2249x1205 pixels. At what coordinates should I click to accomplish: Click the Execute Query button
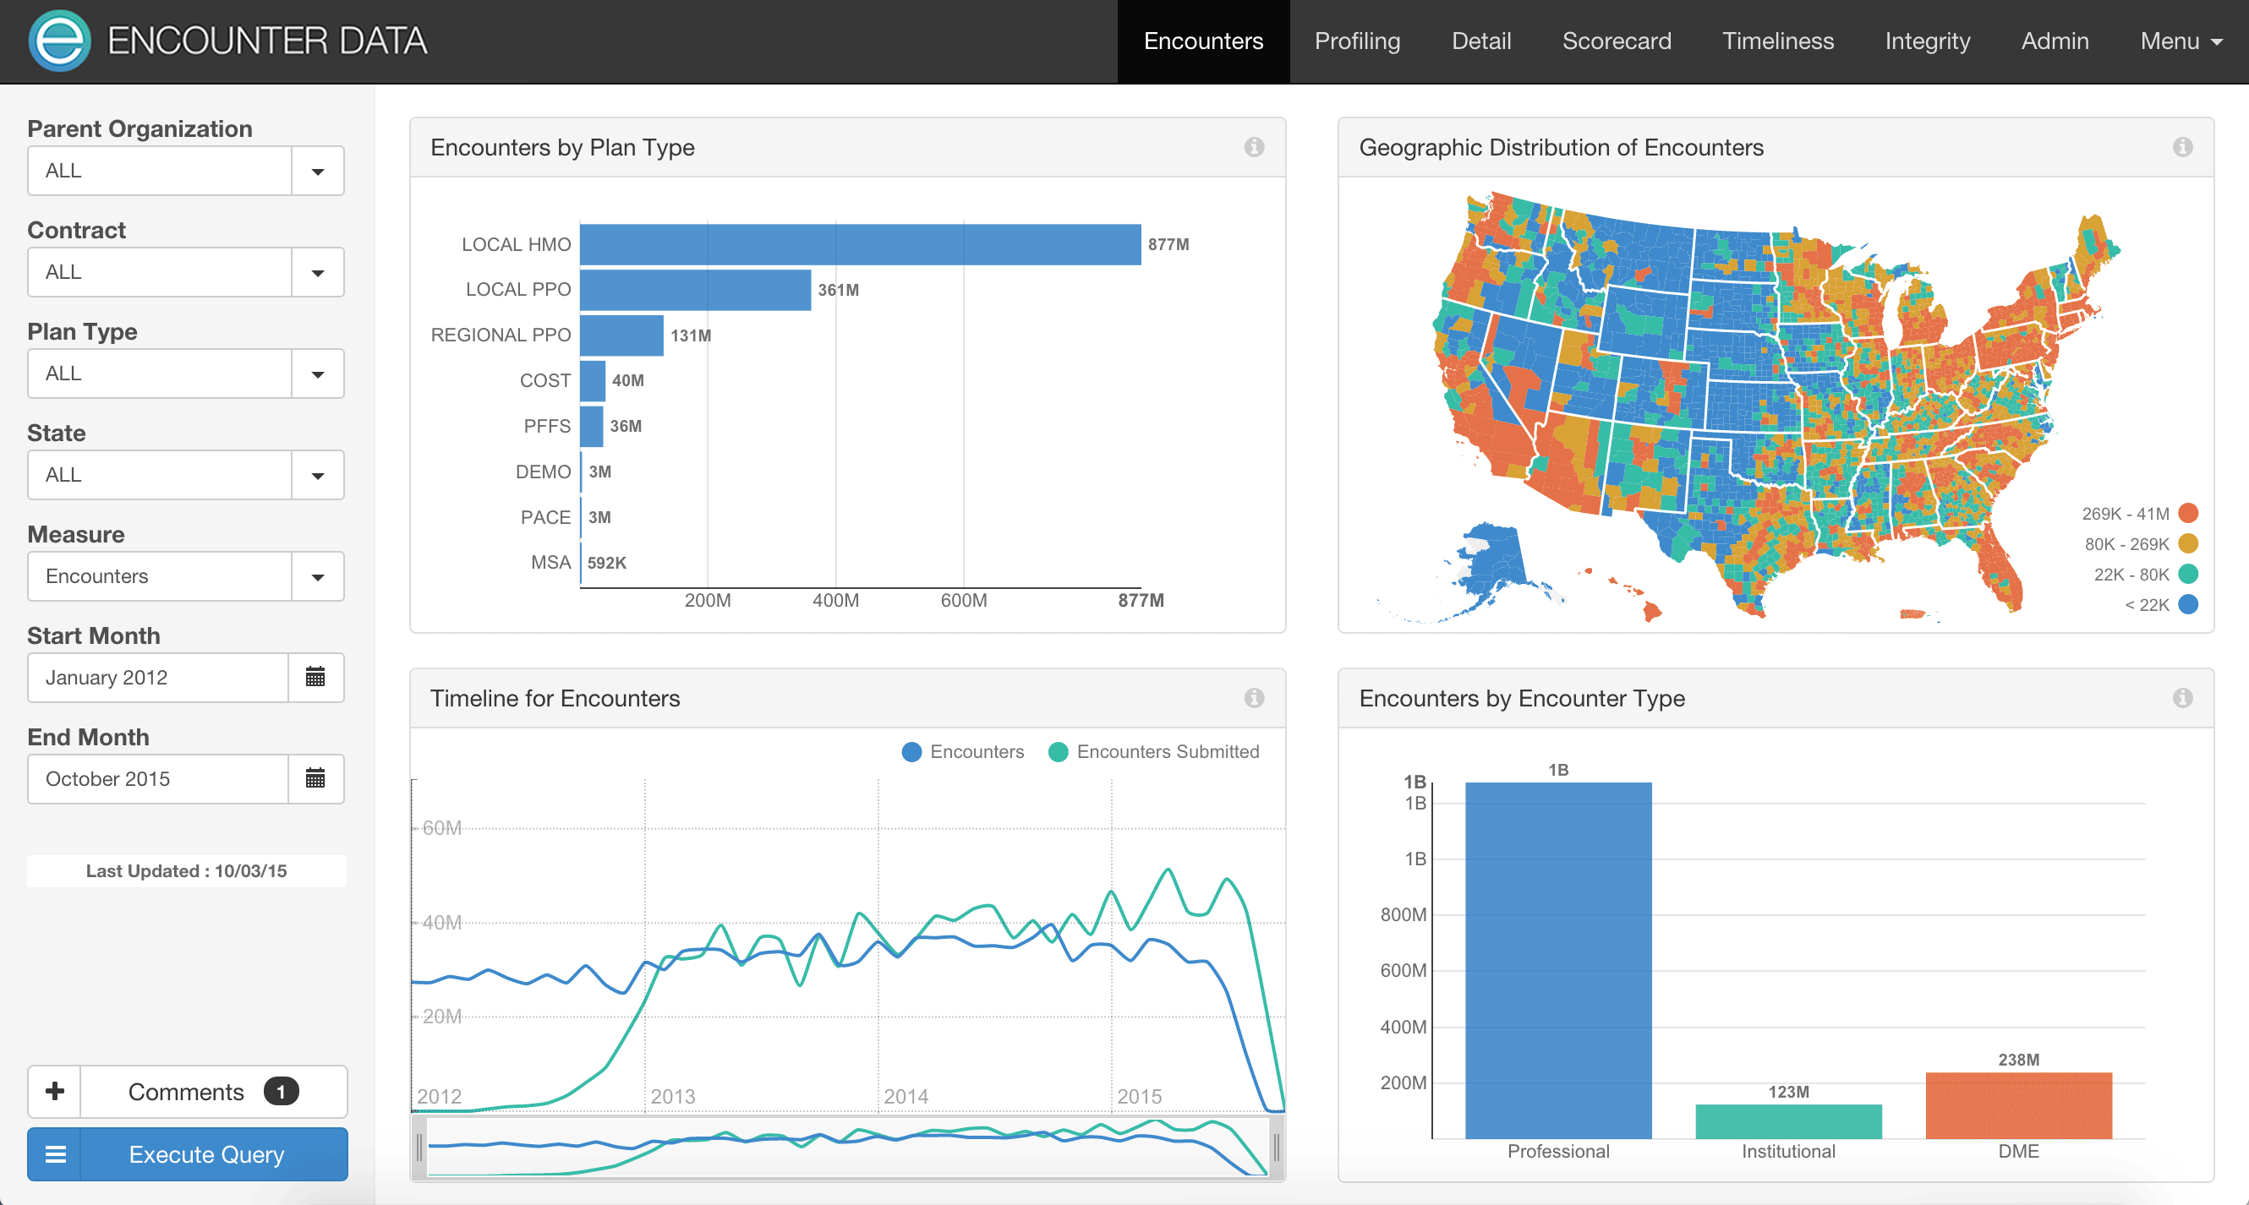207,1154
